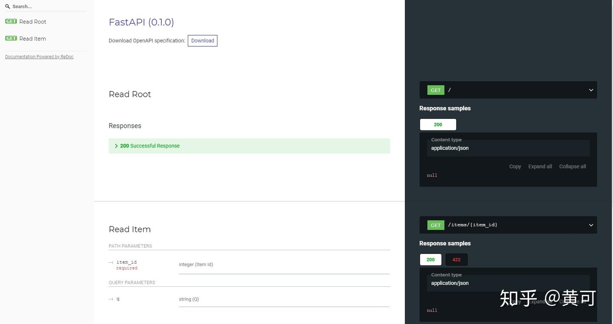Open Documentation Powered by ReDoc link

click(39, 57)
